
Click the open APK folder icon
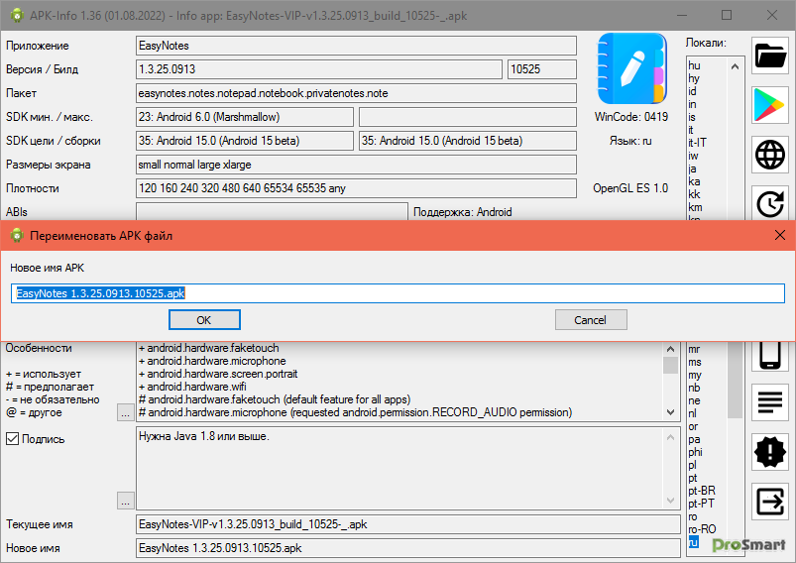point(770,56)
